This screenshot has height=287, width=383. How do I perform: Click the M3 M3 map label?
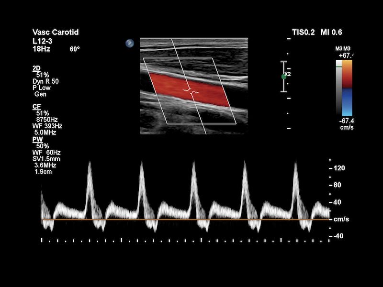point(343,49)
